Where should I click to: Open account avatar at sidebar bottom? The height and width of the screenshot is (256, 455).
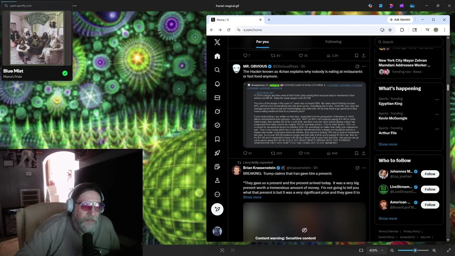click(217, 231)
